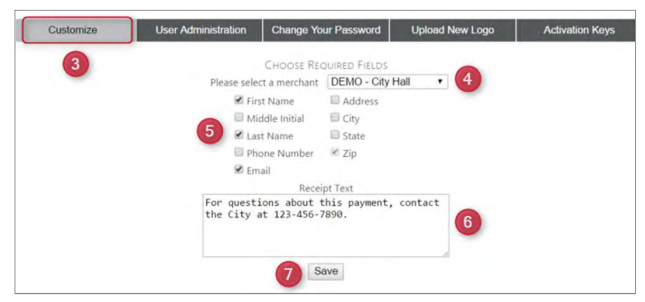Open the User Administration tab
This screenshot has height=302, width=645.
click(200, 30)
